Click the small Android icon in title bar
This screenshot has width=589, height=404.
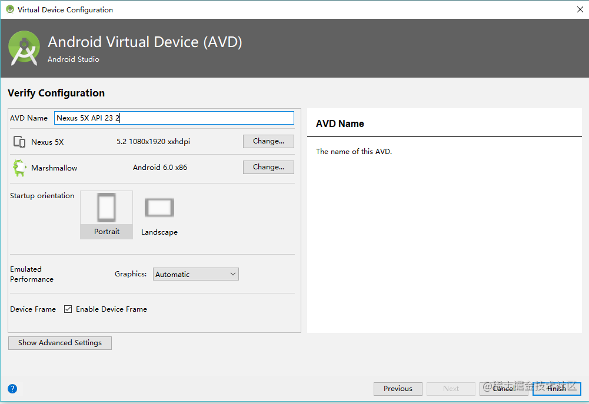[x=10, y=9]
